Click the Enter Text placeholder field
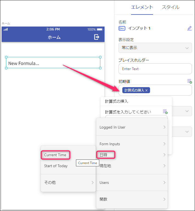This screenshot has width=195, height=211. pyautogui.click(x=155, y=69)
